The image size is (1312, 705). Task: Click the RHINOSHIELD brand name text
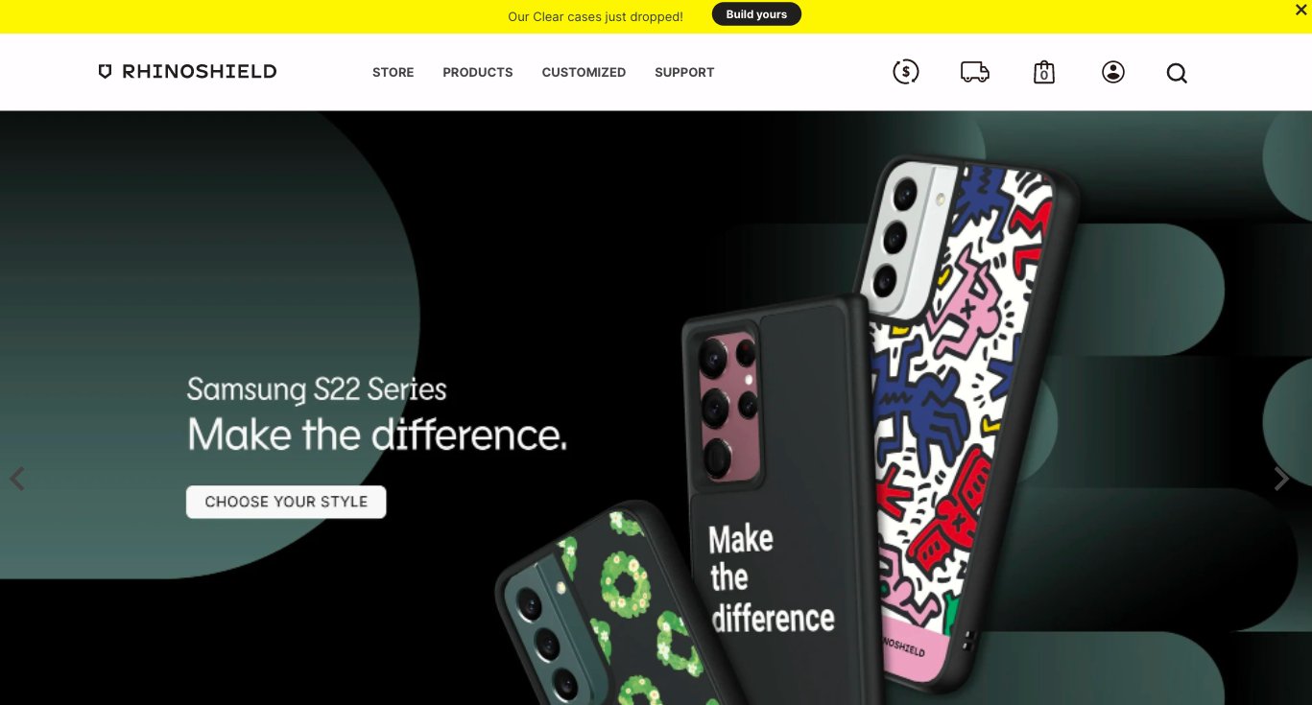200,71
